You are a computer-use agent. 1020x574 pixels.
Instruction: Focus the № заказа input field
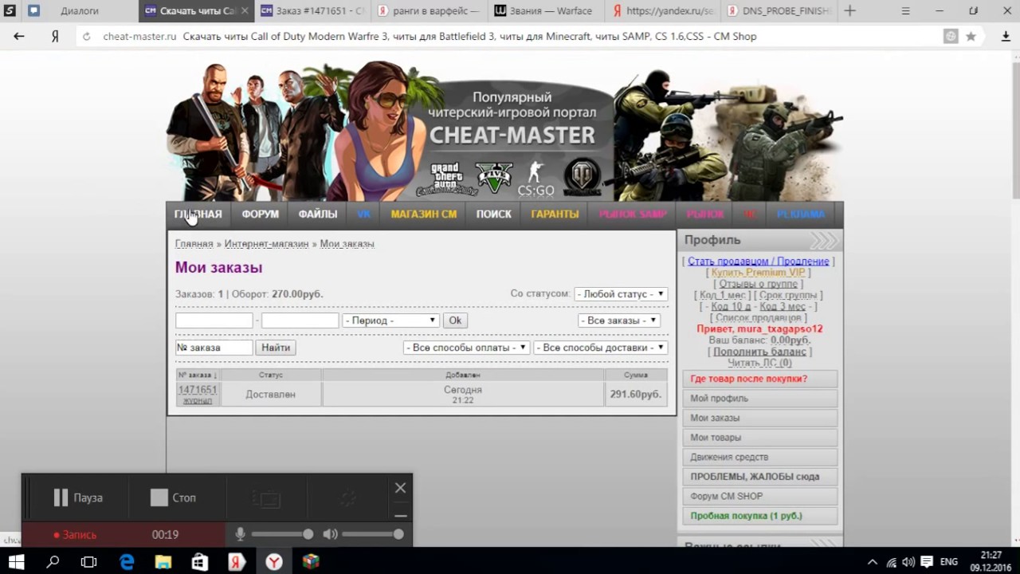[x=214, y=348]
